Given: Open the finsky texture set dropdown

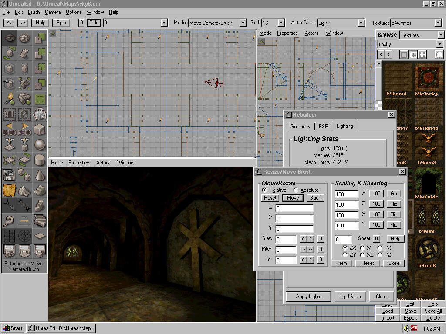Looking at the screenshot, I should click(439, 44).
